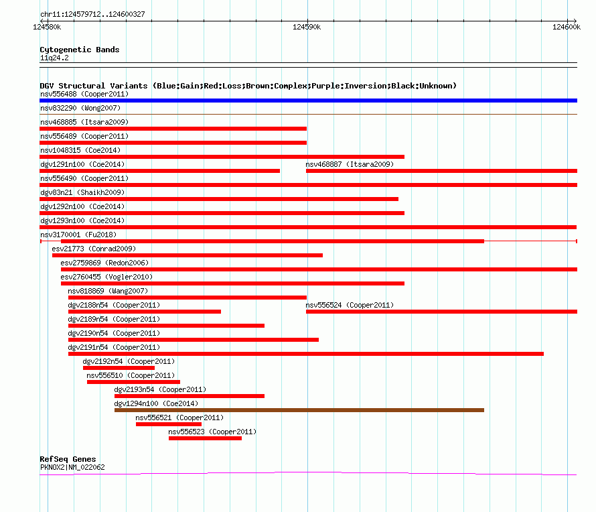This screenshot has width=596, height=512.
Task: Open dgv2193n54 (Cooper2011) label
Action: [x=161, y=389]
